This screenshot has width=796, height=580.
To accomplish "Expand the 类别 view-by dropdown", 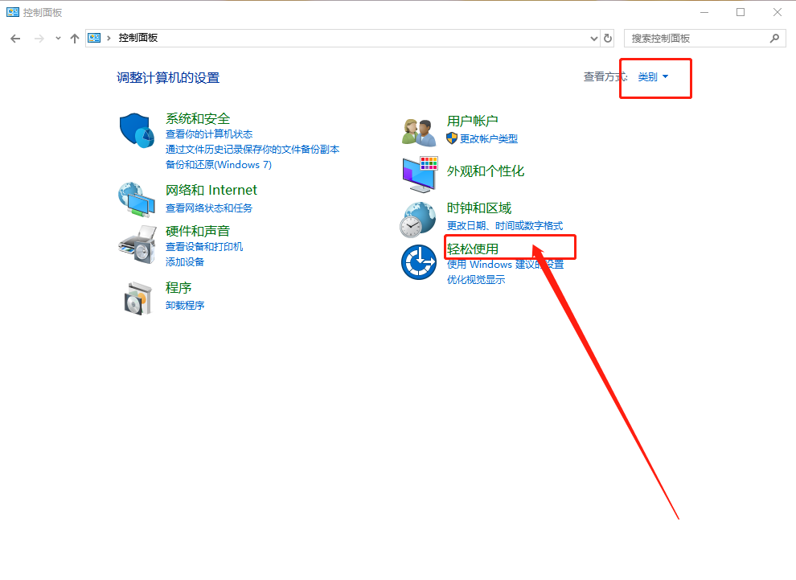I will point(653,77).
